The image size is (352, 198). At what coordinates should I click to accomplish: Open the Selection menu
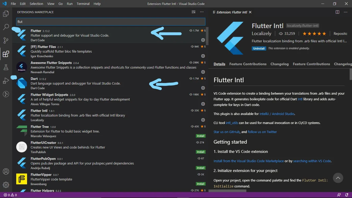tap(36, 4)
